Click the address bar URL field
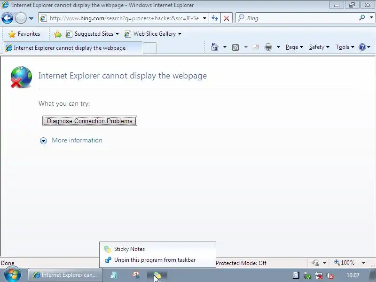376x282 pixels. [124, 18]
